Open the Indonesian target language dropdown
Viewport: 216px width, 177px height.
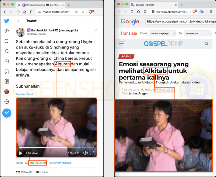[198, 34]
